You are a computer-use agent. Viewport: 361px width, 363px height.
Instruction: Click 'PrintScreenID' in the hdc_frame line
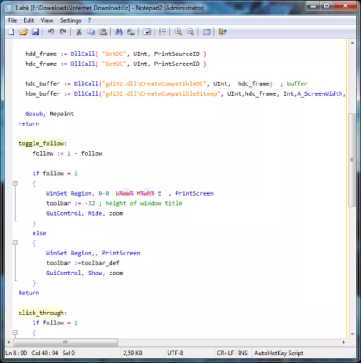click(x=177, y=64)
